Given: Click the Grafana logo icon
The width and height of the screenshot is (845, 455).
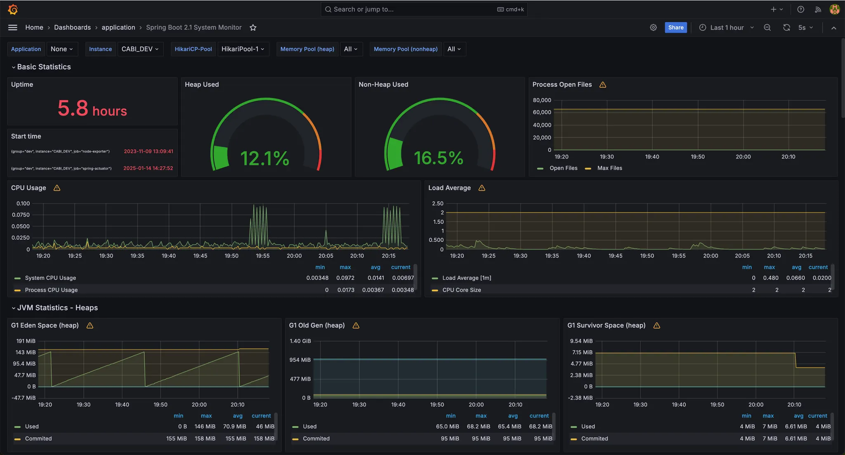Looking at the screenshot, I should pyautogui.click(x=13, y=9).
